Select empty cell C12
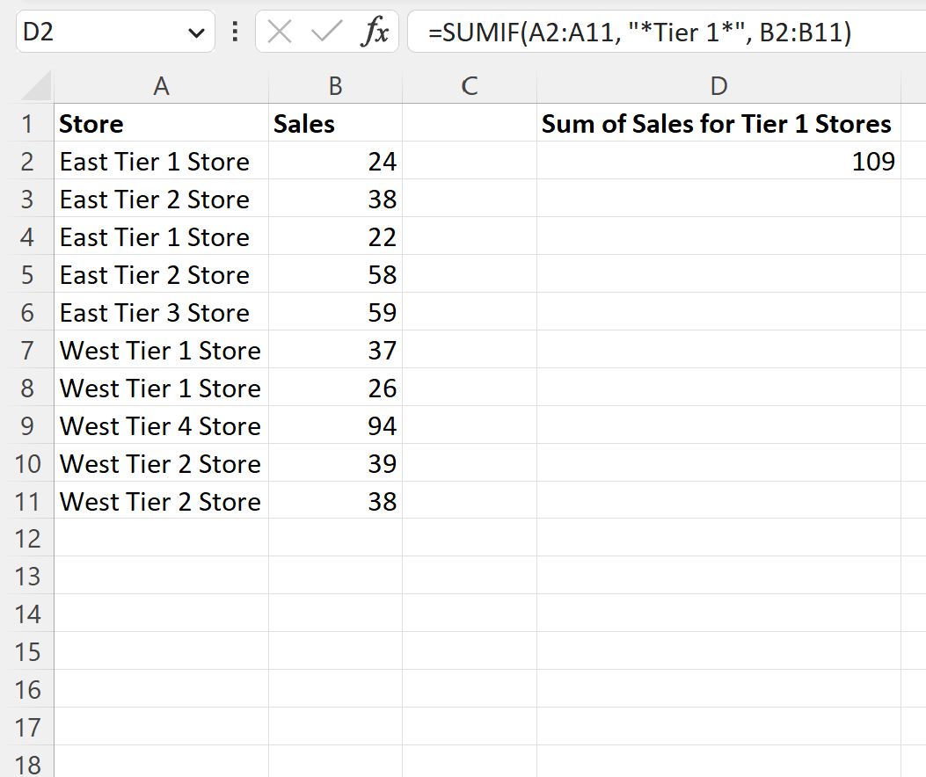 coord(470,538)
